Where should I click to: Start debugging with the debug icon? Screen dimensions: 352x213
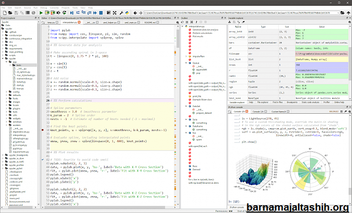click(72, 13)
